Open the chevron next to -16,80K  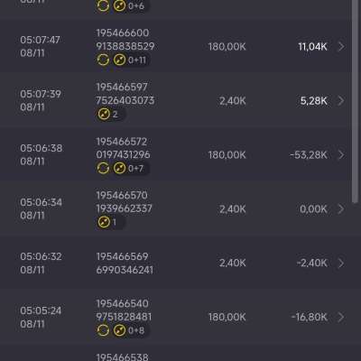(x=341, y=317)
